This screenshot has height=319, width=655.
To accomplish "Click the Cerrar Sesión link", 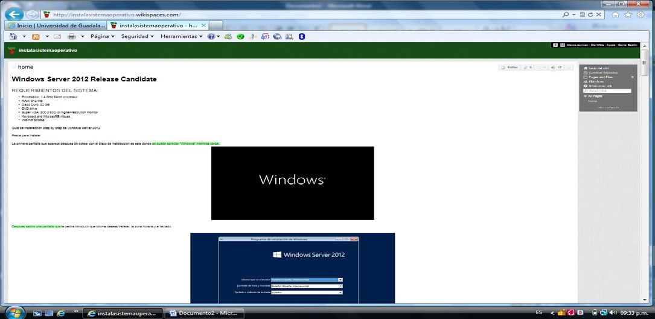I will point(628,45).
